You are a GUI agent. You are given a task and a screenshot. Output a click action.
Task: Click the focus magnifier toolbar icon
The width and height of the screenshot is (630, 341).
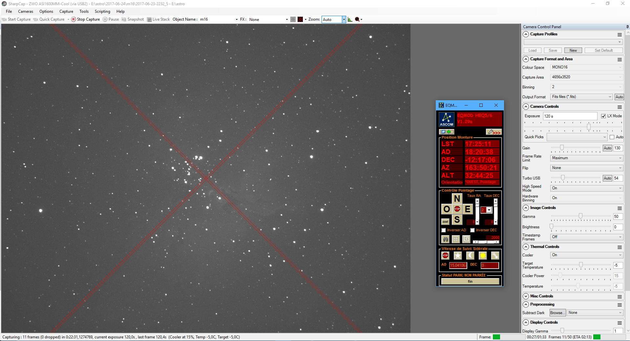[357, 19]
